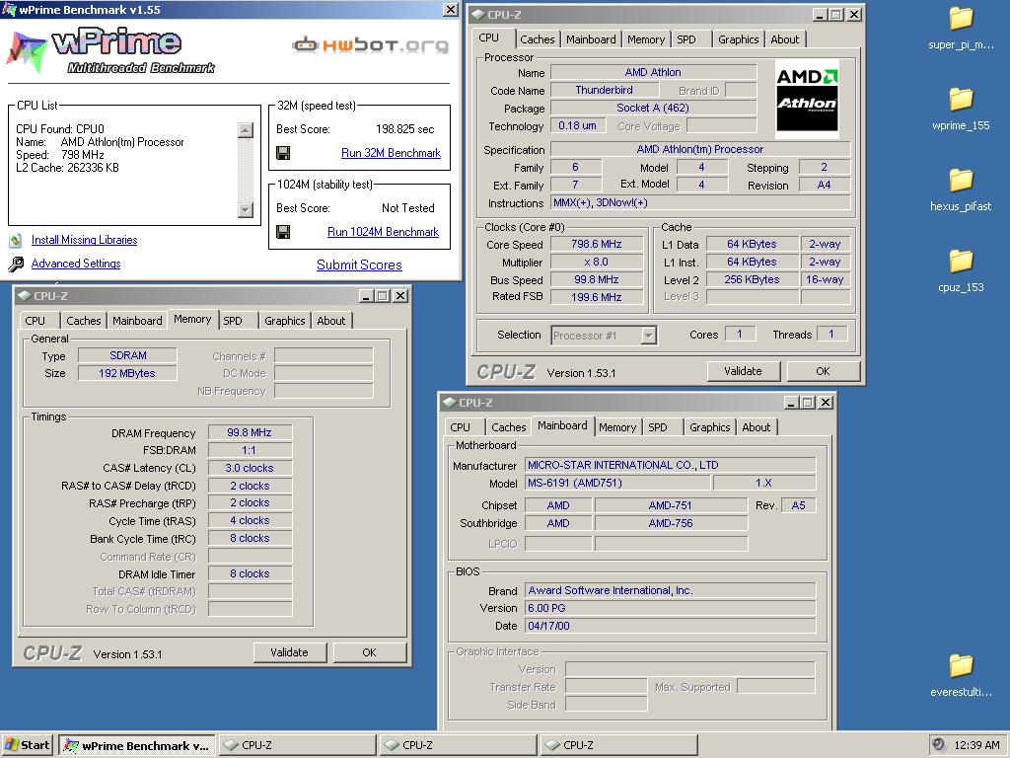Click the 12:39 AM taskbar clock
Screen dimensions: 1010x758
976,745
